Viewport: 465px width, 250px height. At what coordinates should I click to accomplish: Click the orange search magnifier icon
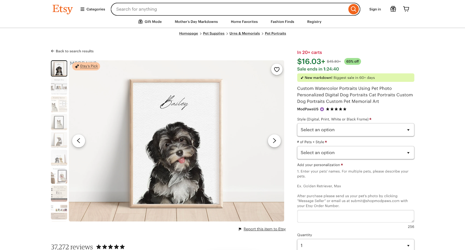(353, 9)
